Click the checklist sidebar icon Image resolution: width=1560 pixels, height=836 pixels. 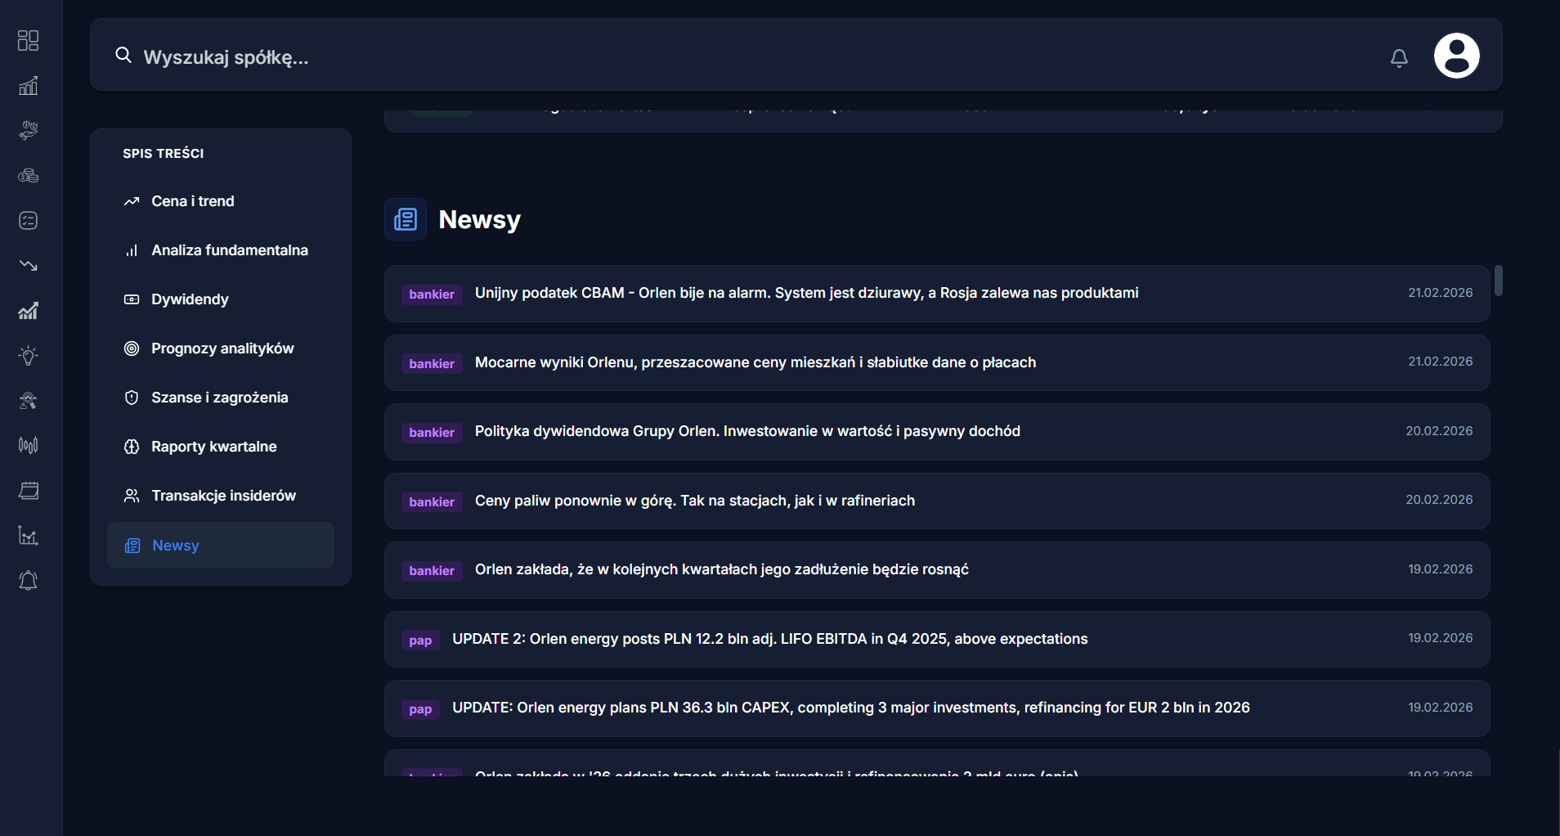tap(29, 221)
